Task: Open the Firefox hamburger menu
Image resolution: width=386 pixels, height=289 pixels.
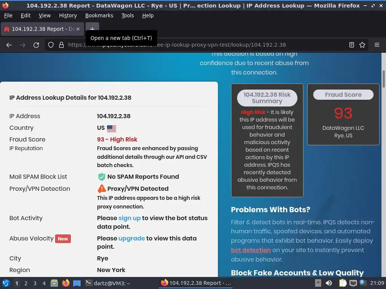Action: click(x=377, y=45)
